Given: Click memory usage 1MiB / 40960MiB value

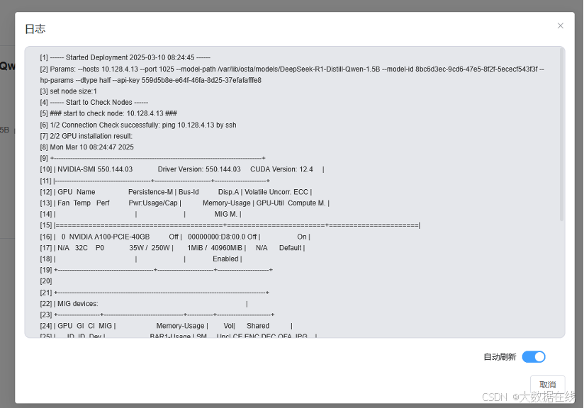Looking at the screenshot, I should [215, 248].
